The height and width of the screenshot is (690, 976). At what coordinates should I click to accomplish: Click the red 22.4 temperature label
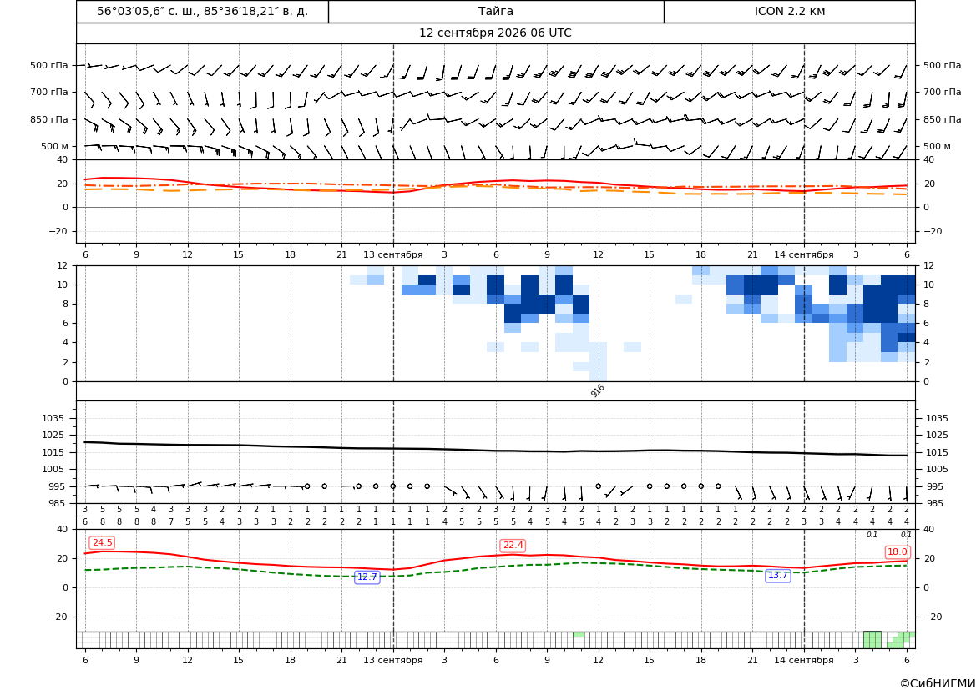(513, 545)
